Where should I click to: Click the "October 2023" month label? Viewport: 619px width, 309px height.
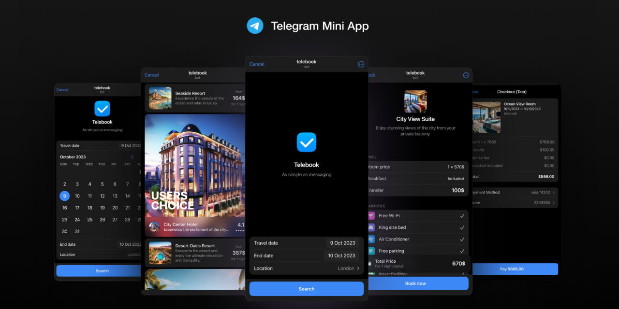[x=73, y=157]
